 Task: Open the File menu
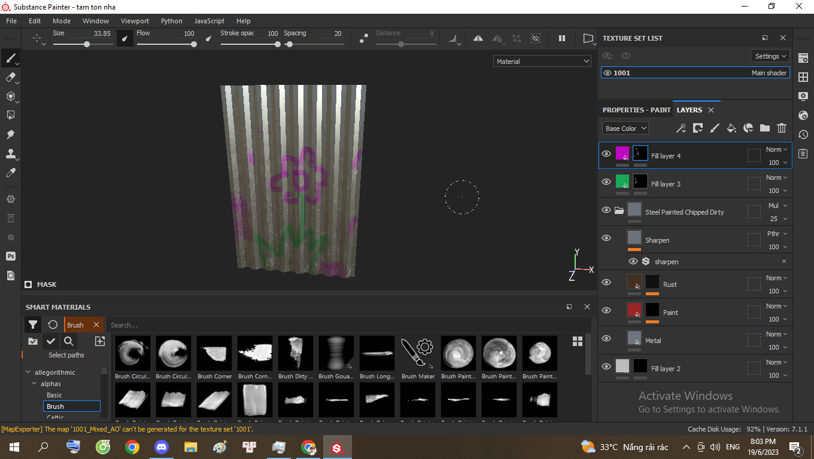pos(11,21)
